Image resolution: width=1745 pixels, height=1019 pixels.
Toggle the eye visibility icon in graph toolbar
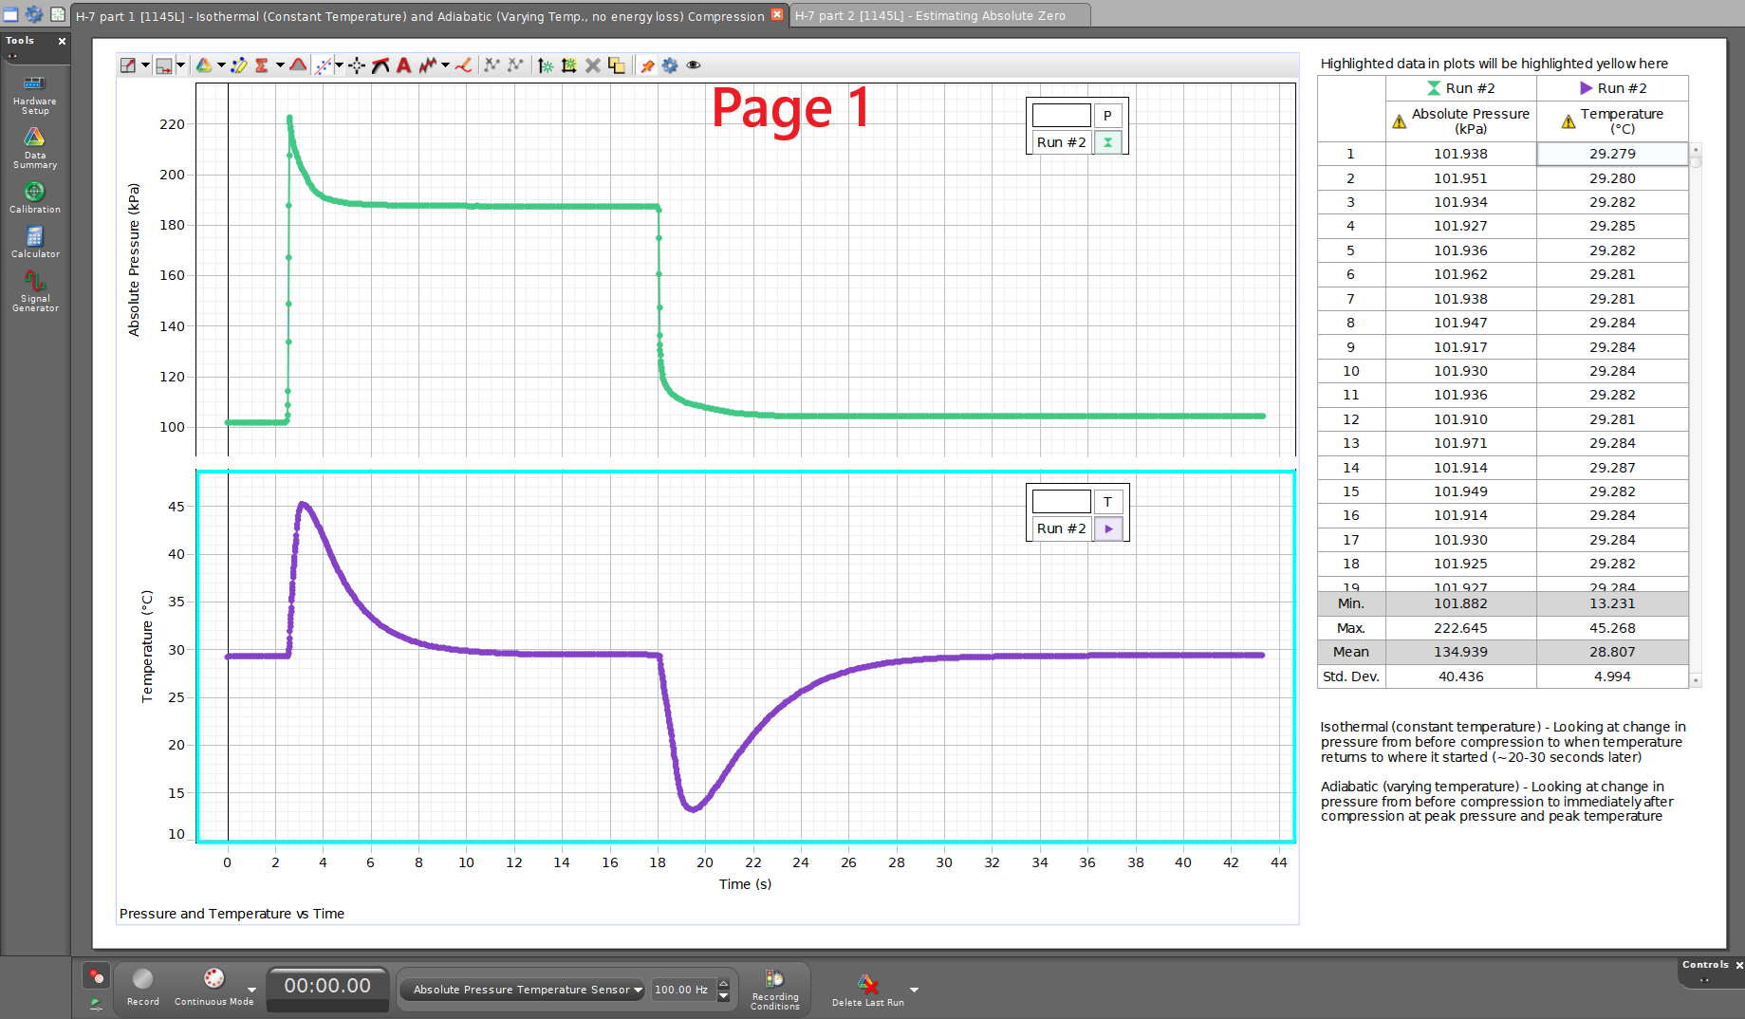(694, 65)
